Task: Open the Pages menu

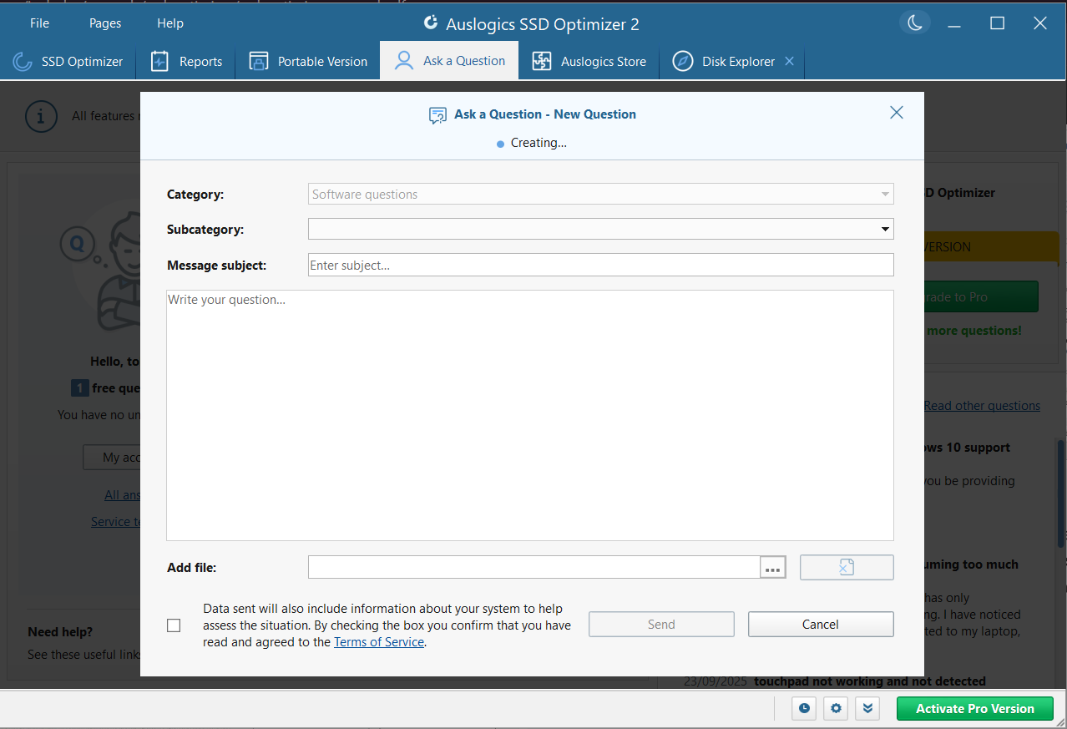Action: [x=105, y=23]
